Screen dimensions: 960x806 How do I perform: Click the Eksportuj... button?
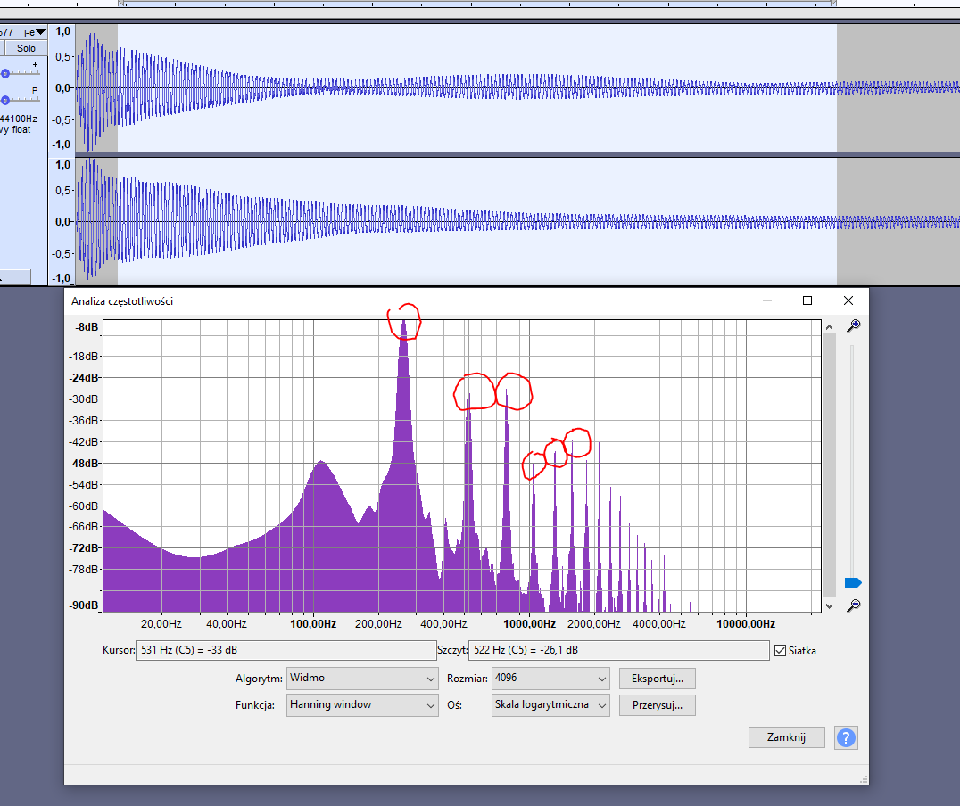(x=657, y=679)
